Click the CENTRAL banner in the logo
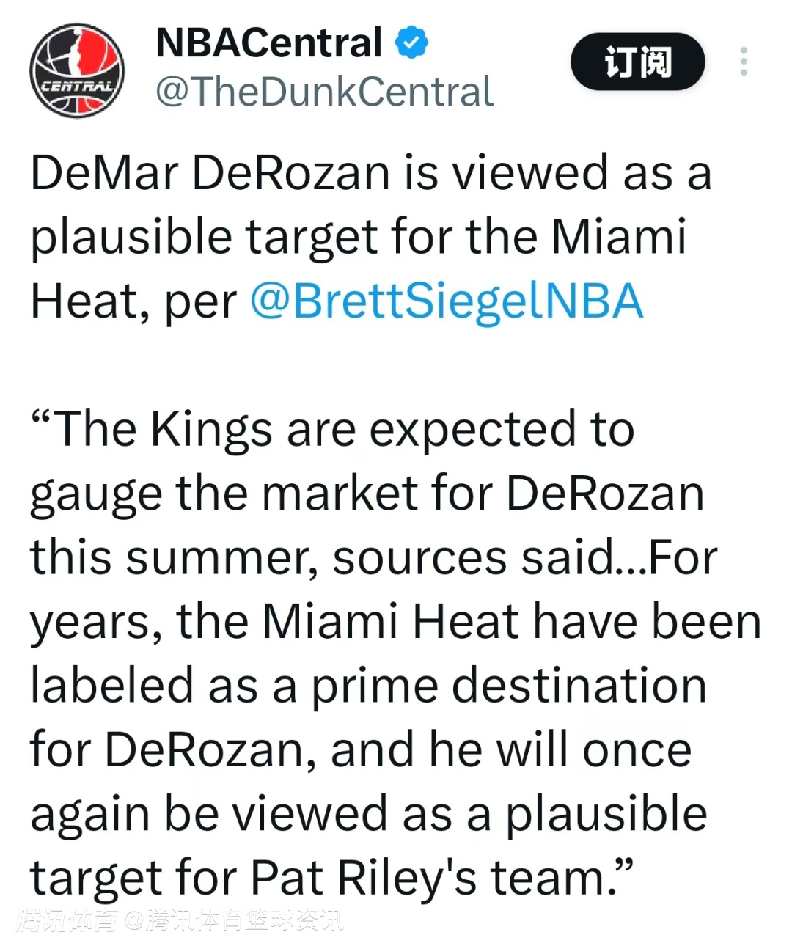This screenshot has width=792, height=946. tap(77, 87)
